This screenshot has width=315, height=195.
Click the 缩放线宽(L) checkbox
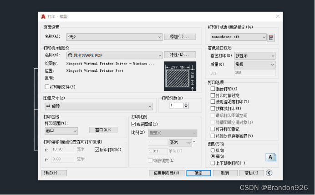point(150,160)
